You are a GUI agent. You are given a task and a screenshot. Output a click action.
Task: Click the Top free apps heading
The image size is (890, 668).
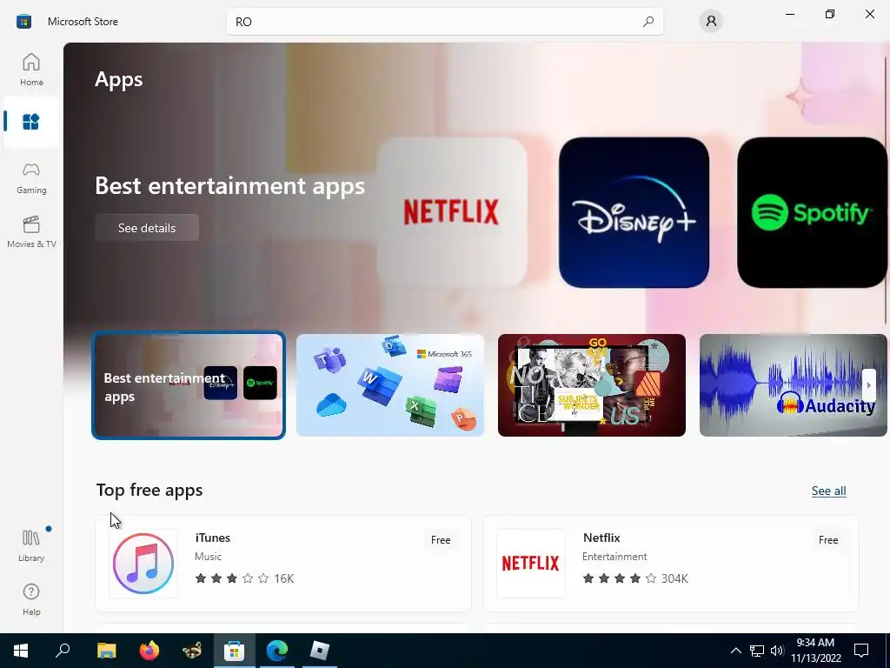(149, 490)
